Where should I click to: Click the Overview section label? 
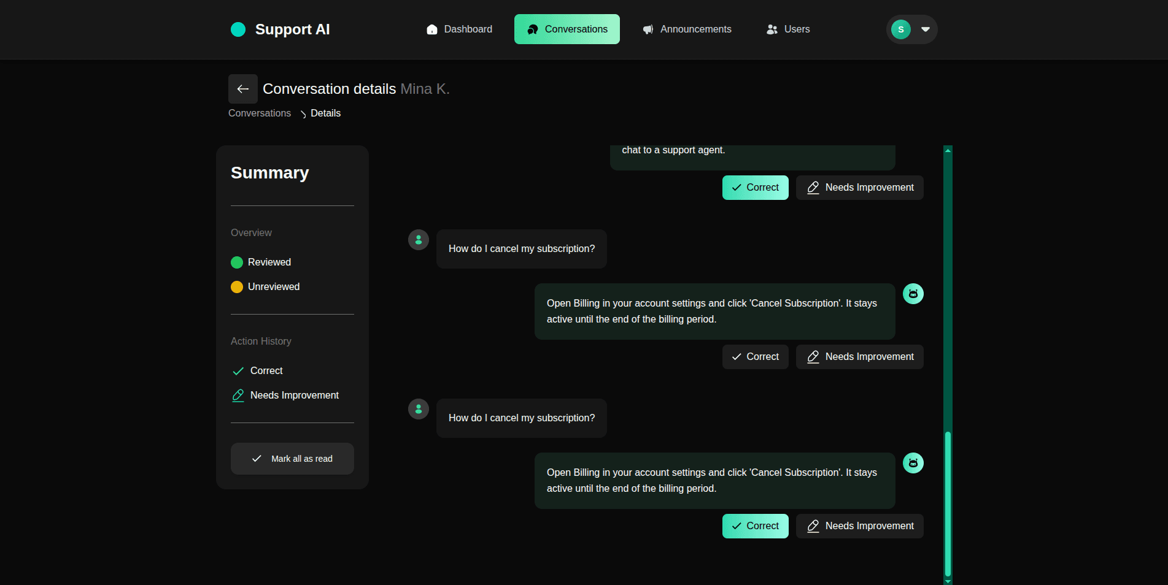click(251, 233)
